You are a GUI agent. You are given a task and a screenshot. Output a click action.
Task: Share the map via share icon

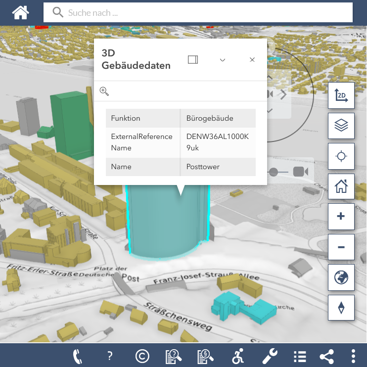pos(327,356)
